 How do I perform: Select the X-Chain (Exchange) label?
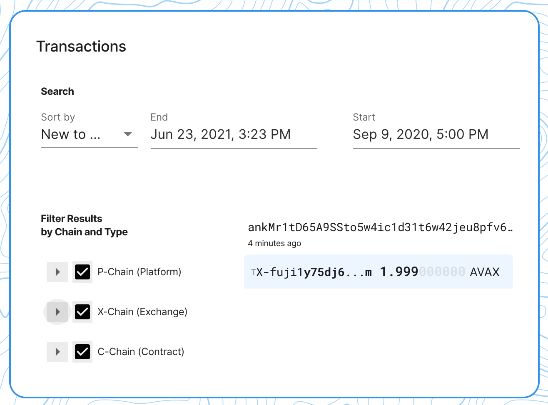point(142,312)
